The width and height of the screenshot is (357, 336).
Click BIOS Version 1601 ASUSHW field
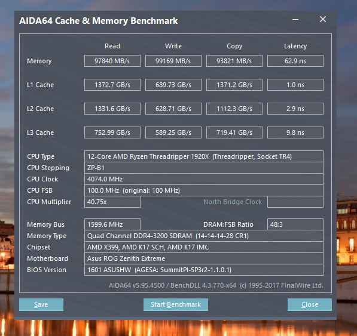pyautogui.click(x=204, y=270)
